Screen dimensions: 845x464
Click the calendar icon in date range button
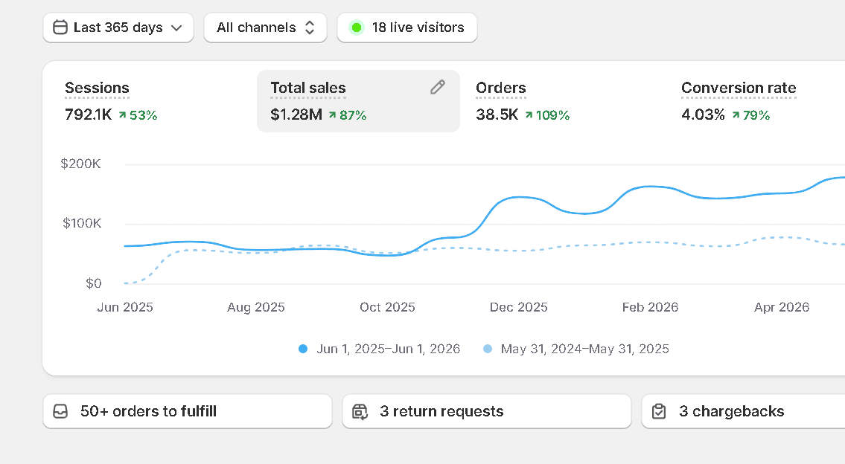(x=60, y=28)
